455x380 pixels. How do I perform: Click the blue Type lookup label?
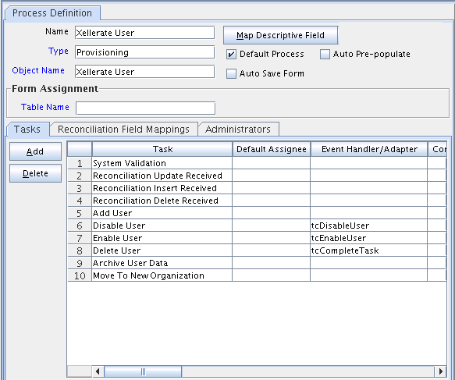59,51
